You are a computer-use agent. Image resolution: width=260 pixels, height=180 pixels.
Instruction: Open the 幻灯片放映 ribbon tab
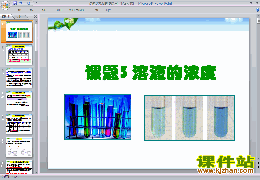pos(77,10)
